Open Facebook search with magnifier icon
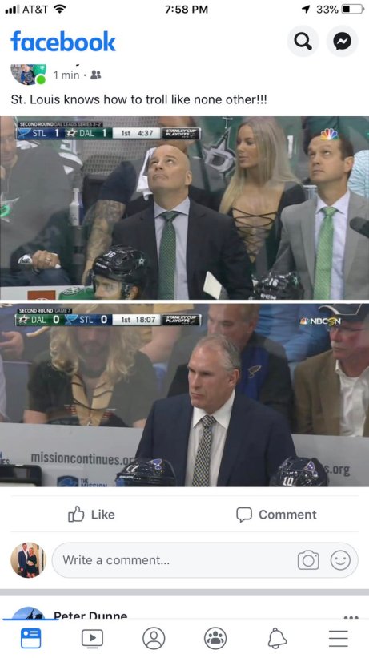The image size is (369, 658). pyautogui.click(x=303, y=41)
